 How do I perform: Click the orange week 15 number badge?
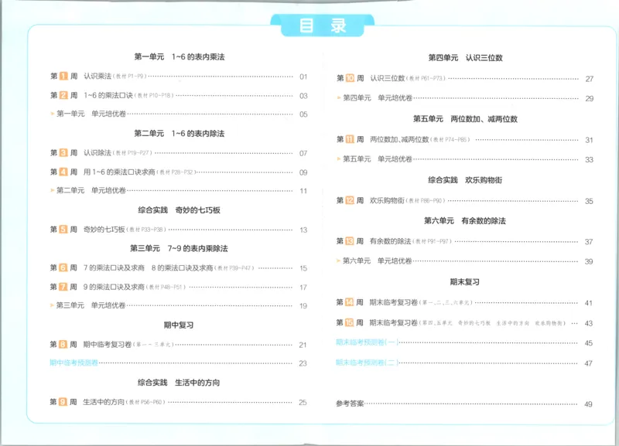pos(350,322)
